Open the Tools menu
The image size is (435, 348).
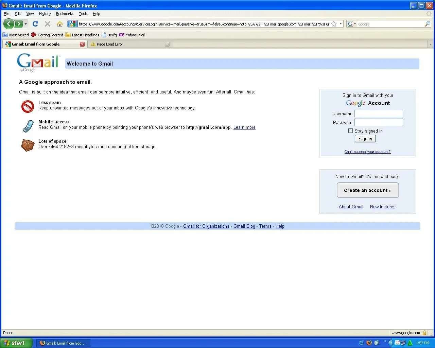tap(83, 14)
